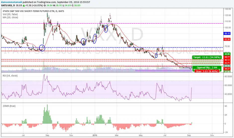Click the red 48.77 price label
Viewport: 234px width, 138px height.
click(x=227, y=57)
